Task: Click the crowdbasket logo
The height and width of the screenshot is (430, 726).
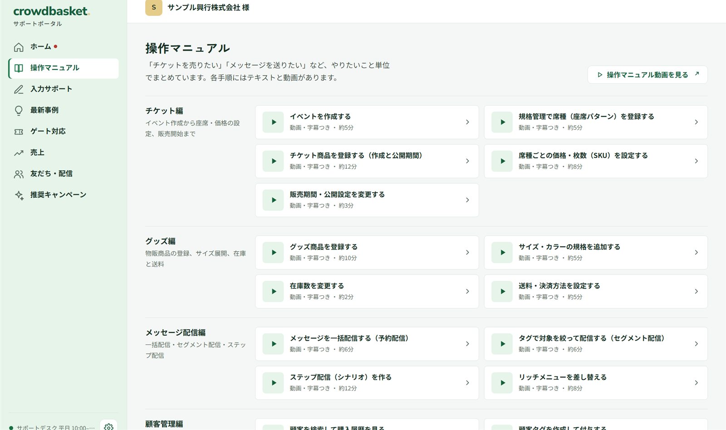Action: (x=51, y=11)
